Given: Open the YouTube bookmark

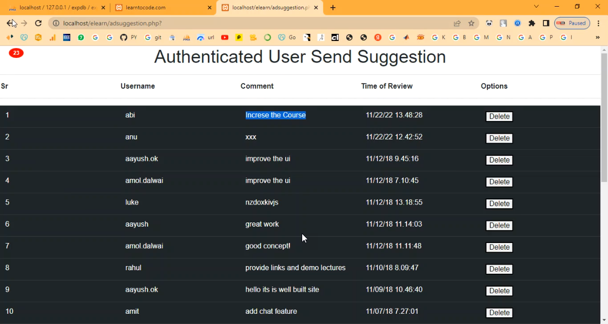Looking at the screenshot, I should click(225, 37).
